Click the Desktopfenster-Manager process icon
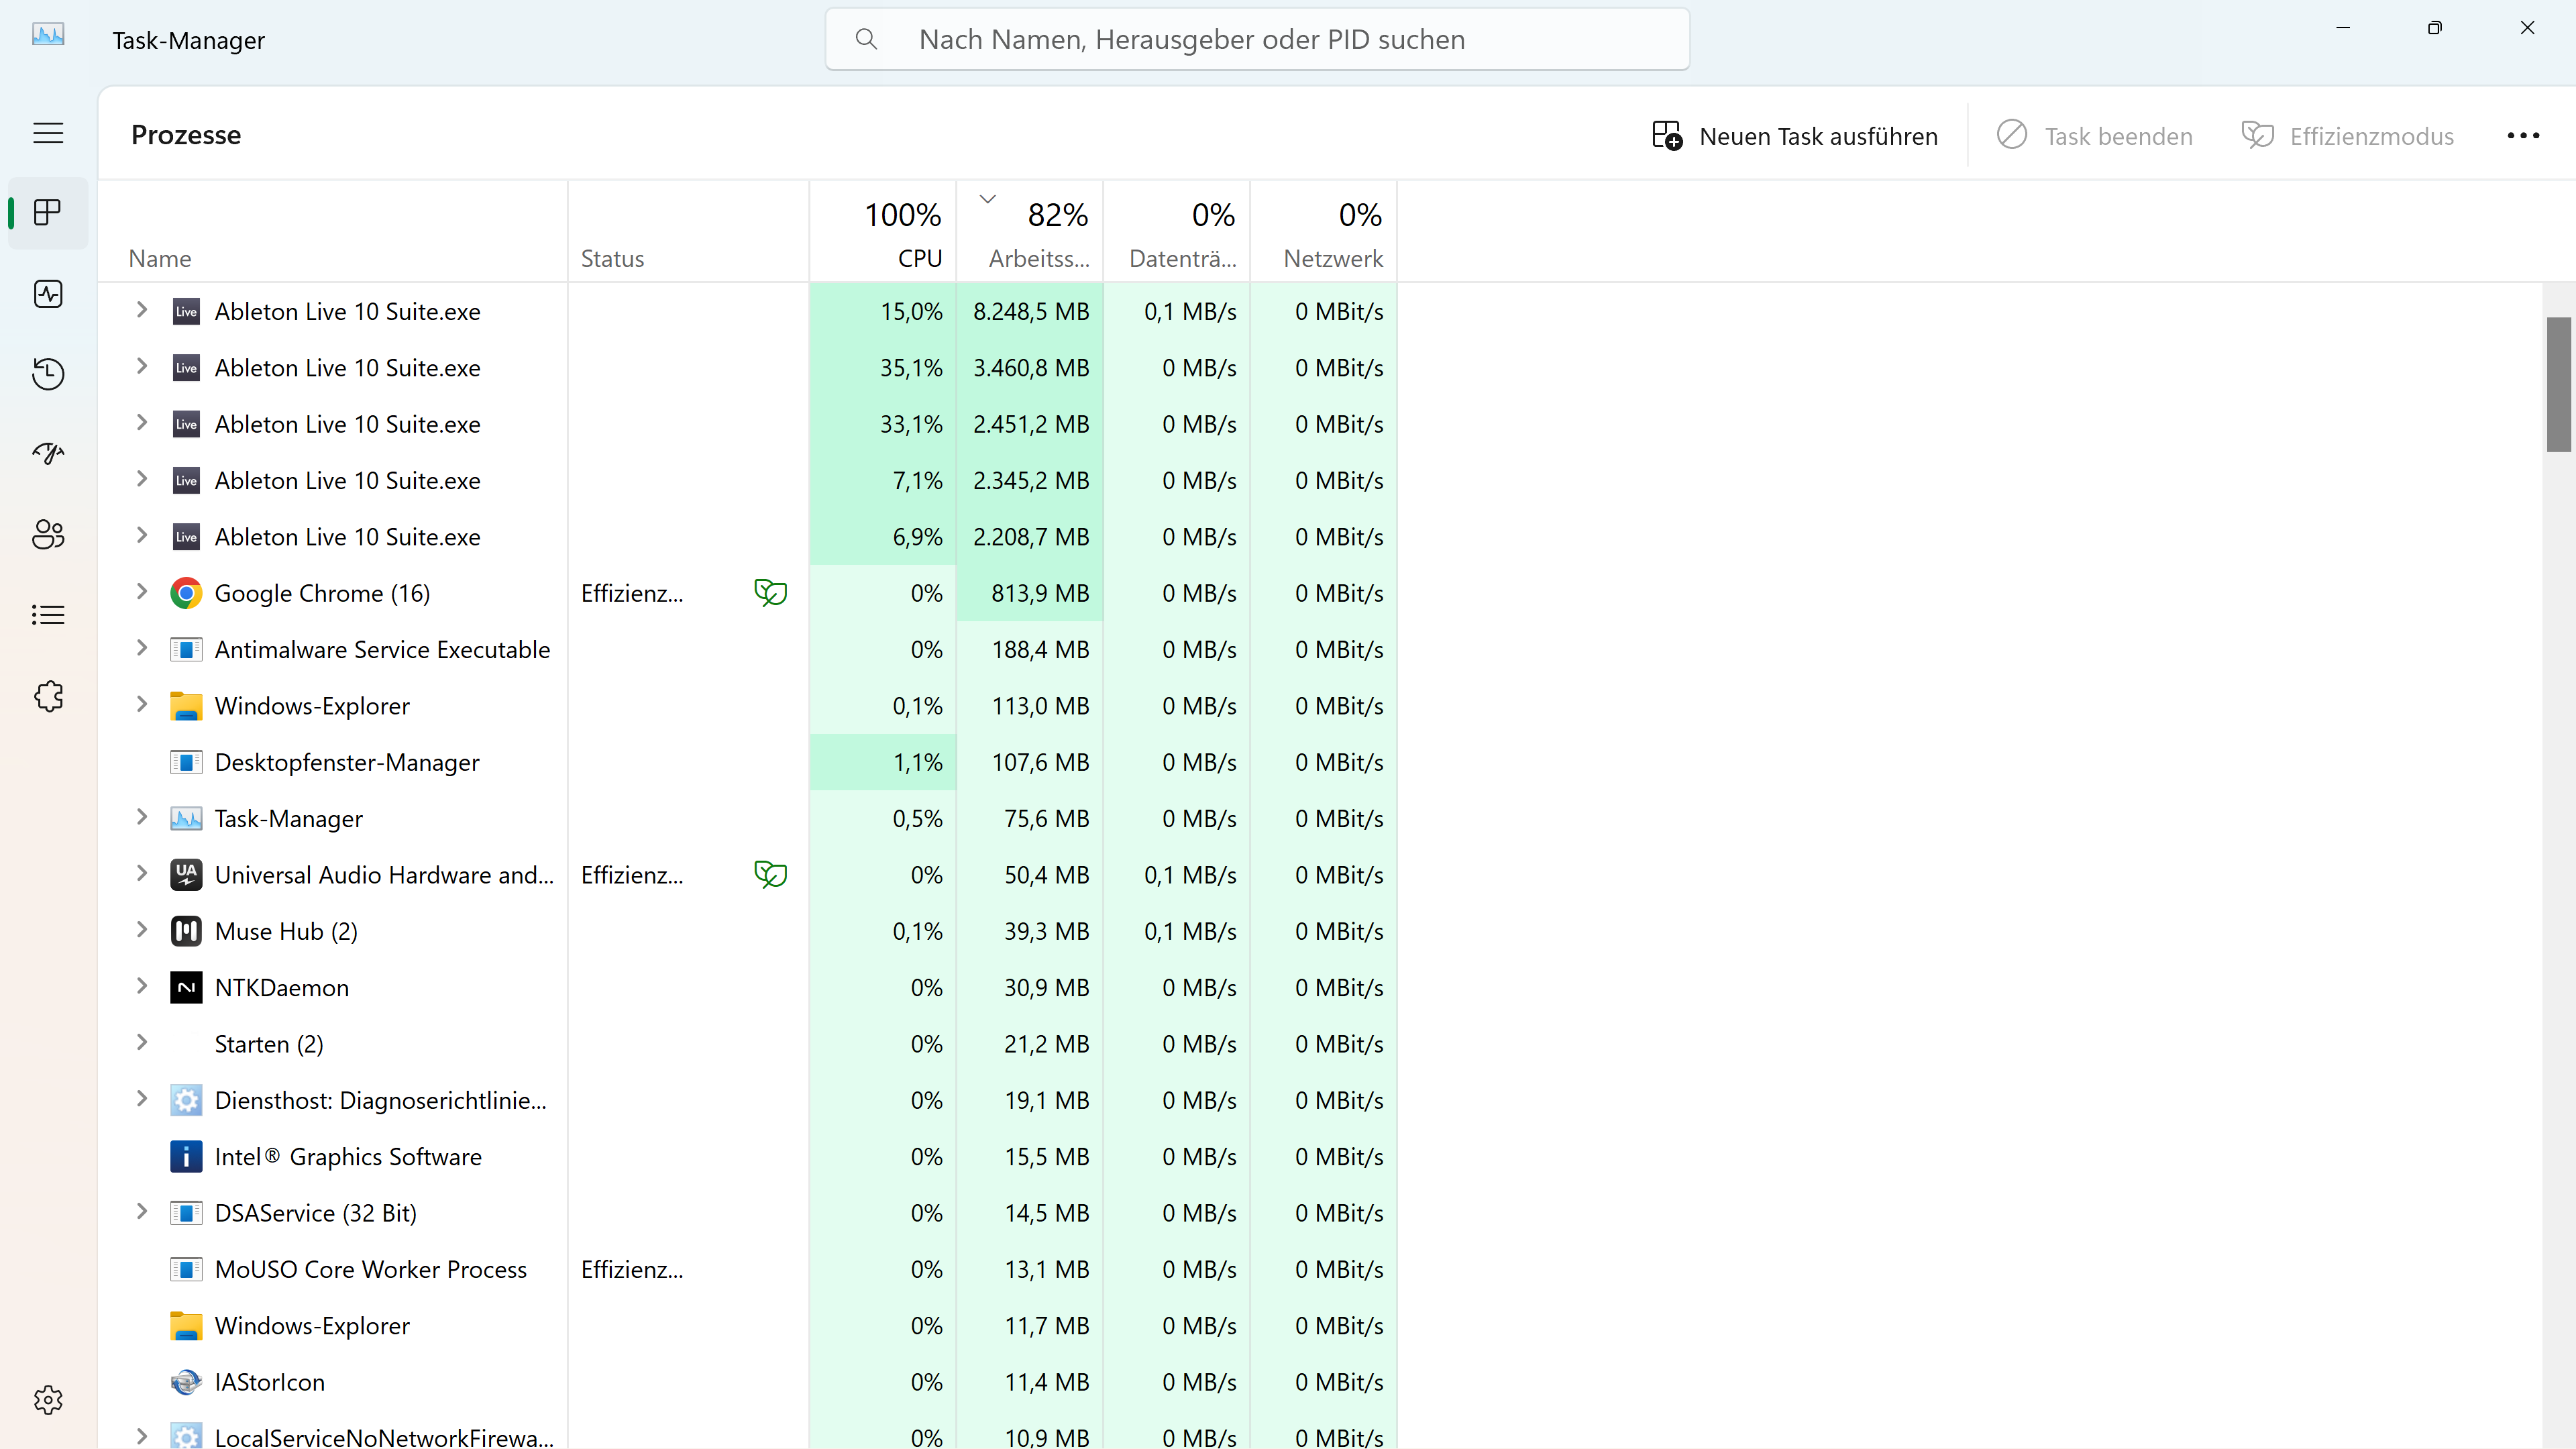 point(186,762)
